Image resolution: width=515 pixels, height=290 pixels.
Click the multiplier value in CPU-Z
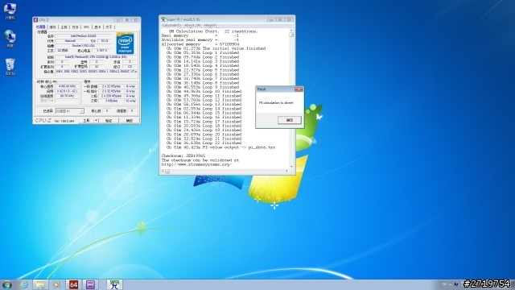coord(67,91)
